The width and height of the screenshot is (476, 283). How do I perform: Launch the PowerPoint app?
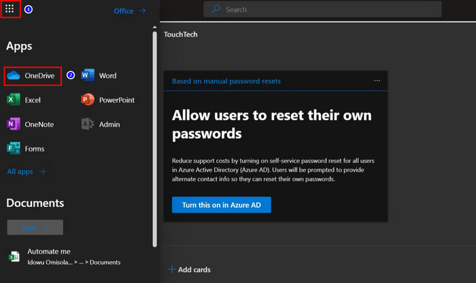tap(108, 100)
